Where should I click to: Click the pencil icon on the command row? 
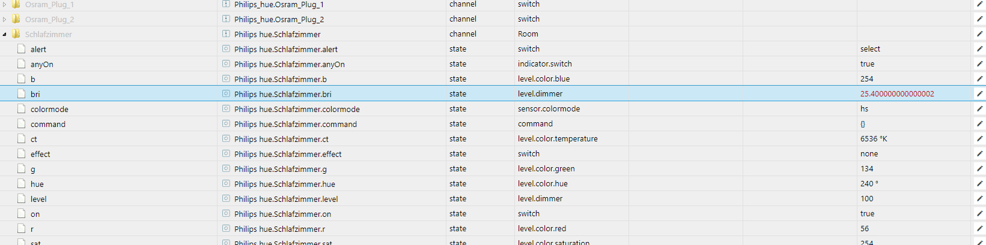[x=980, y=124]
